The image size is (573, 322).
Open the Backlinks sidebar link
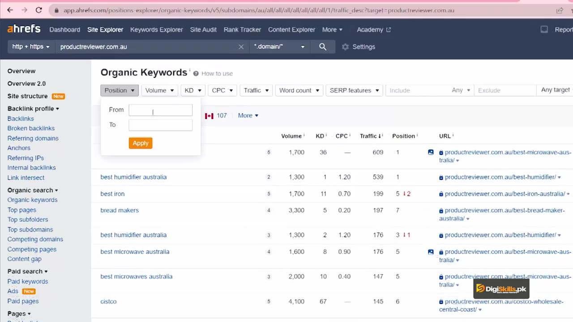[x=21, y=119]
